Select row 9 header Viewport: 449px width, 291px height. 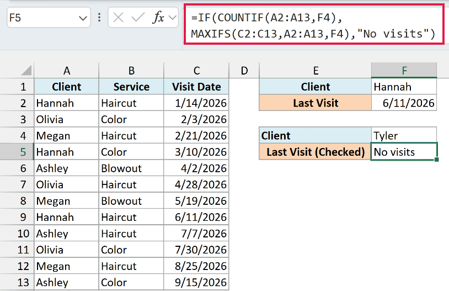point(17,217)
